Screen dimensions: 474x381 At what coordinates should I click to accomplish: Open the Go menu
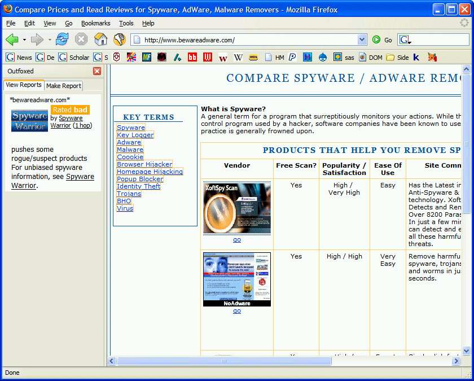tap(69, 23)
